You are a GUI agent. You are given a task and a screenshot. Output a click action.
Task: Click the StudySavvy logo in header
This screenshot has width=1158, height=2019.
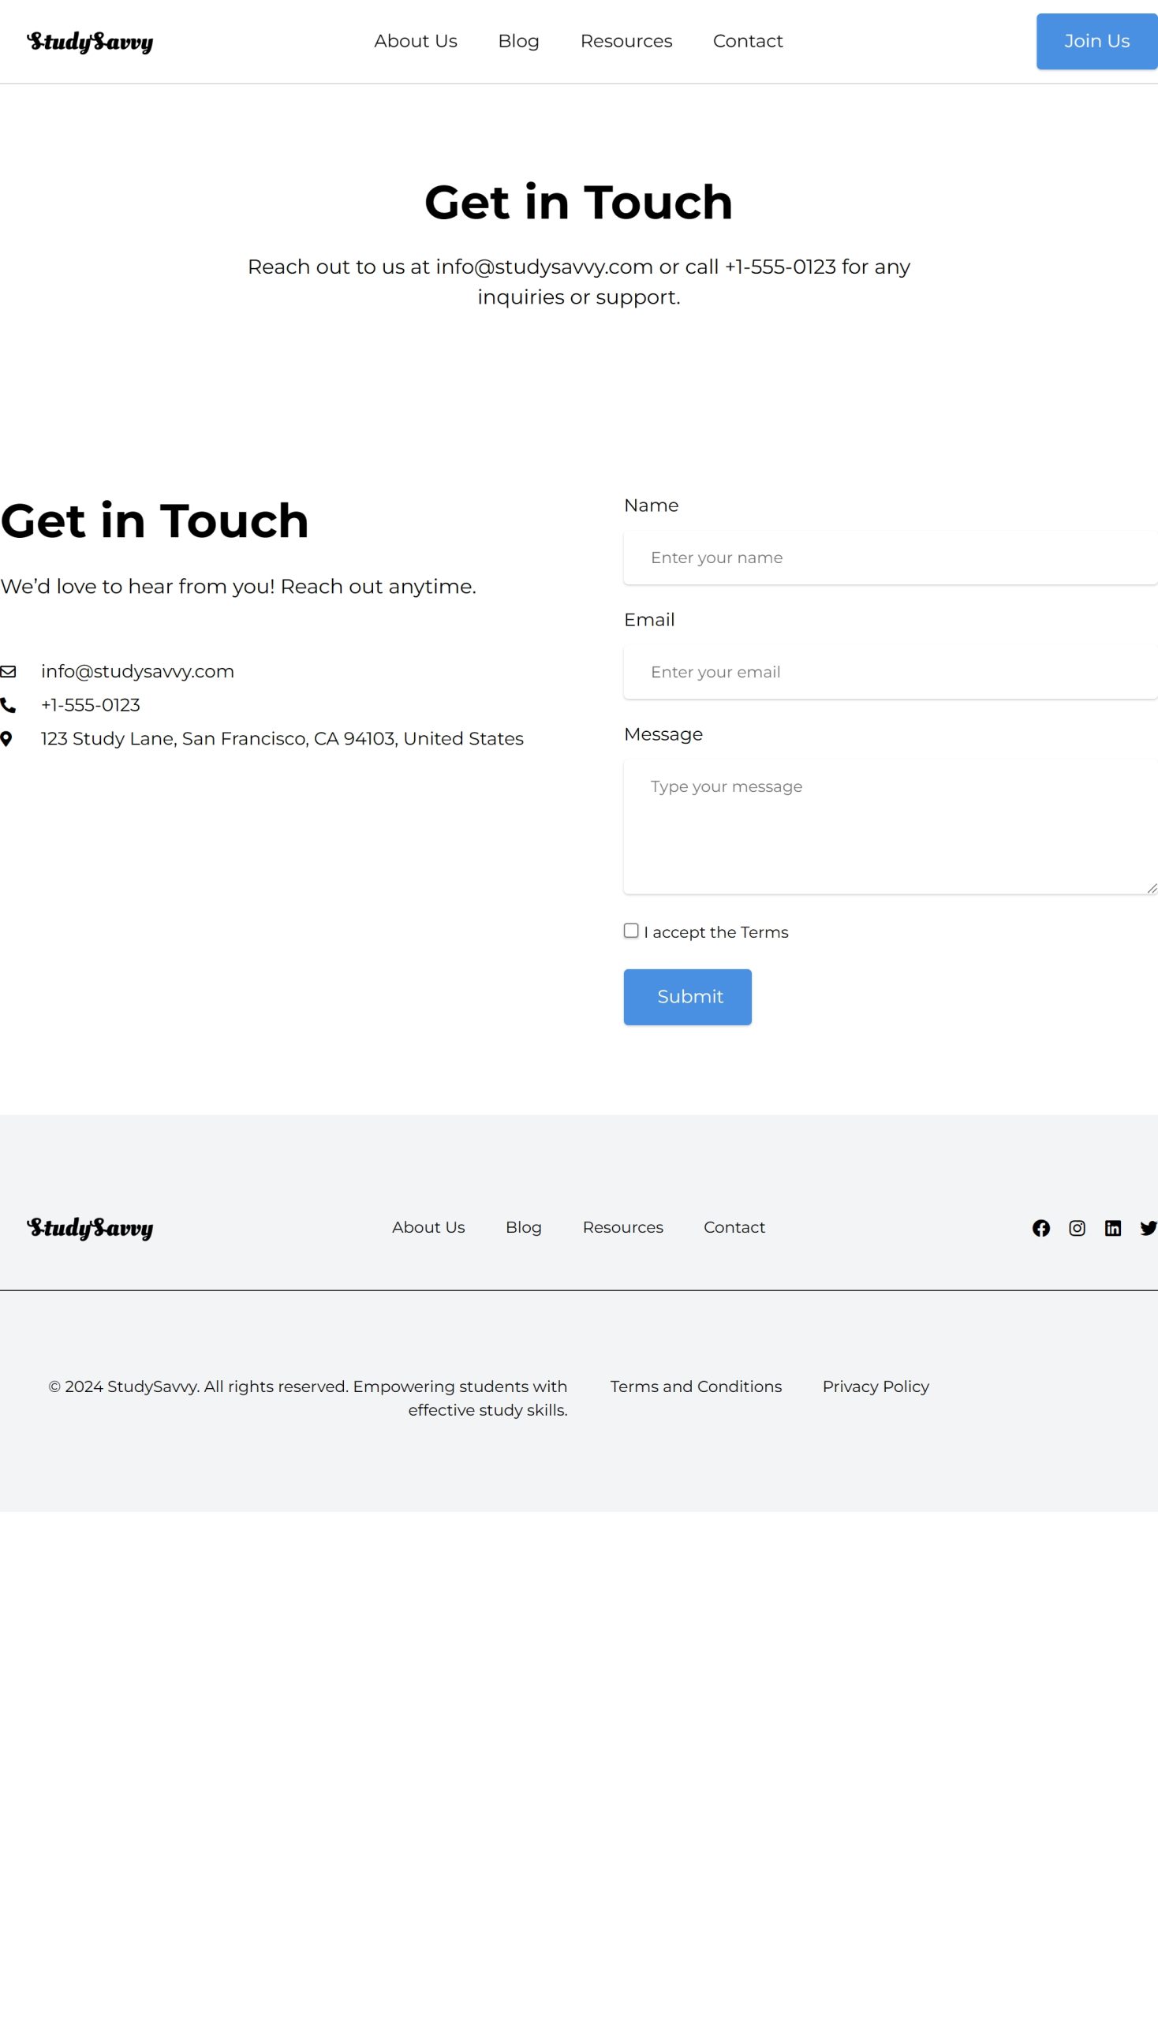tap(90, 41)
